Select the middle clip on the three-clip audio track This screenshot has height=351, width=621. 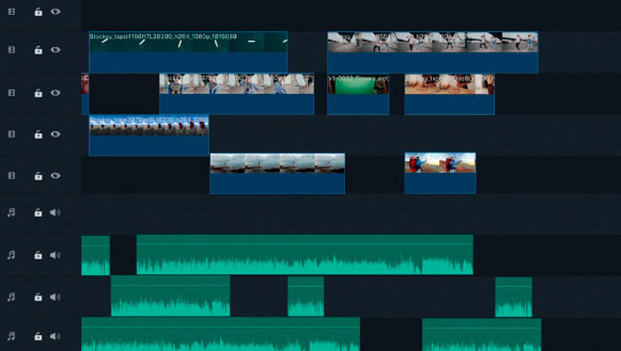click(306, 296)
